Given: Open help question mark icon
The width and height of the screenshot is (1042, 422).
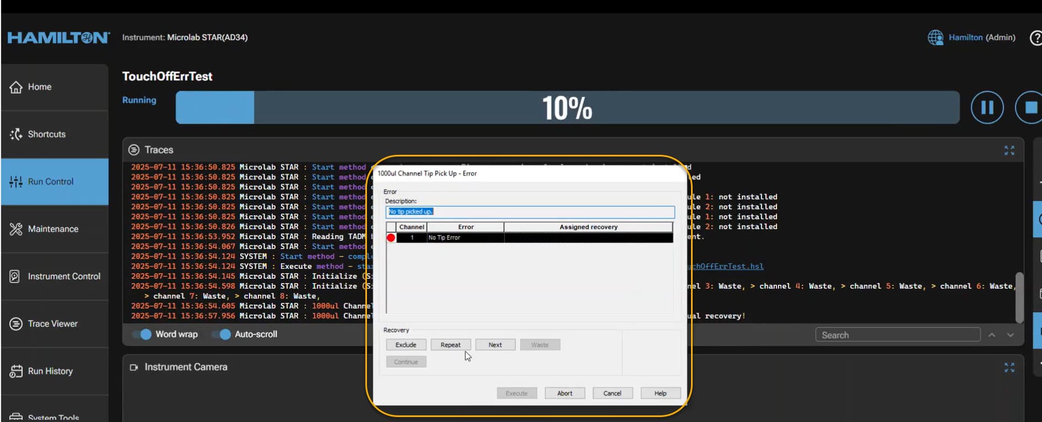Looking at the screenshot, I should [1036, 37].
